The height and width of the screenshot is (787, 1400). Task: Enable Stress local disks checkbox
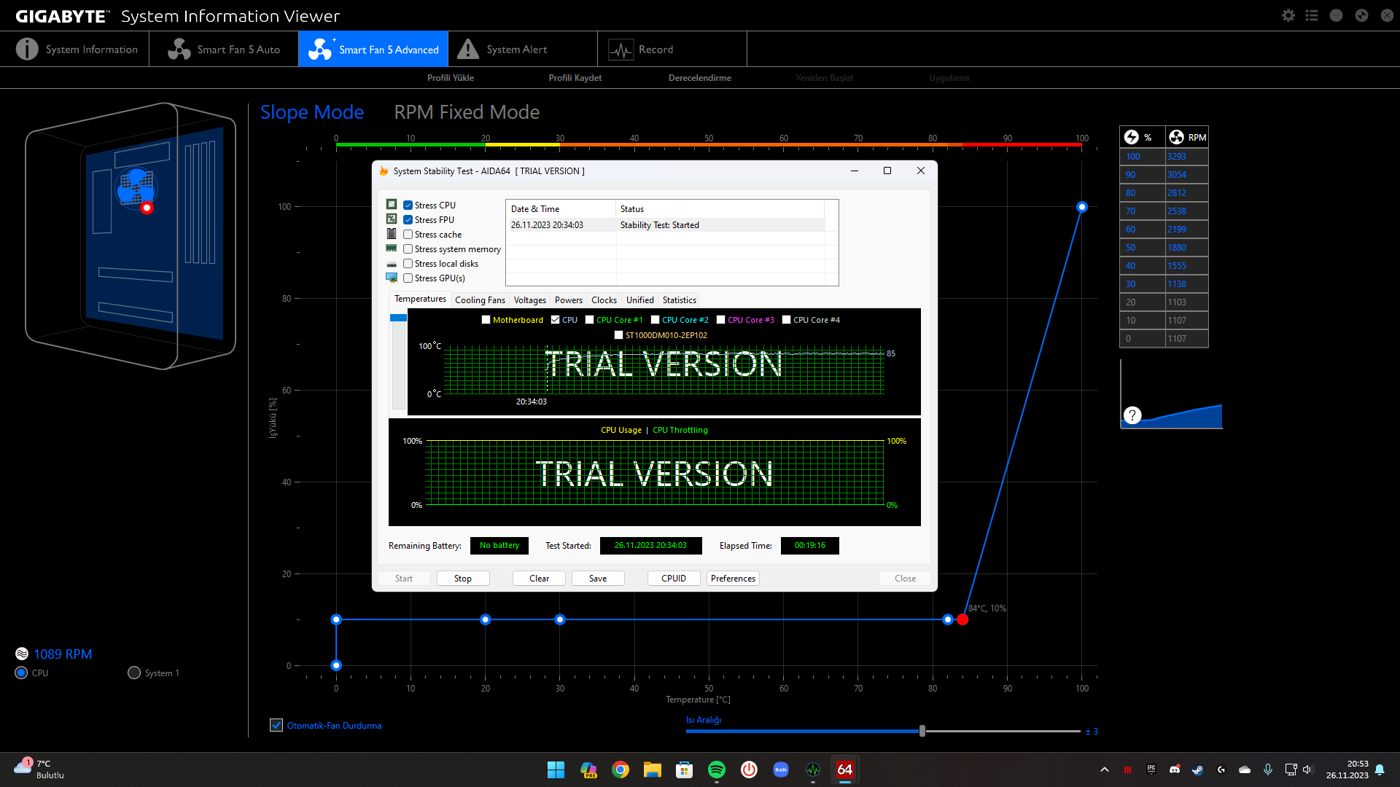coord(408,264)
